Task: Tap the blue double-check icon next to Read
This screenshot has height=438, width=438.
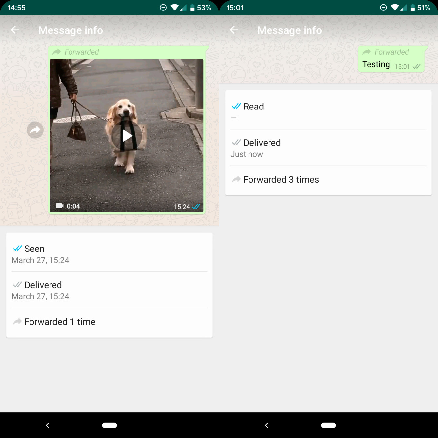Action: point(236,106)
